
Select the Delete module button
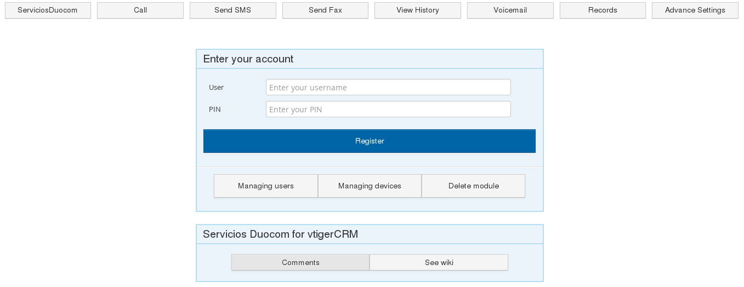click(x=473, y=186)
